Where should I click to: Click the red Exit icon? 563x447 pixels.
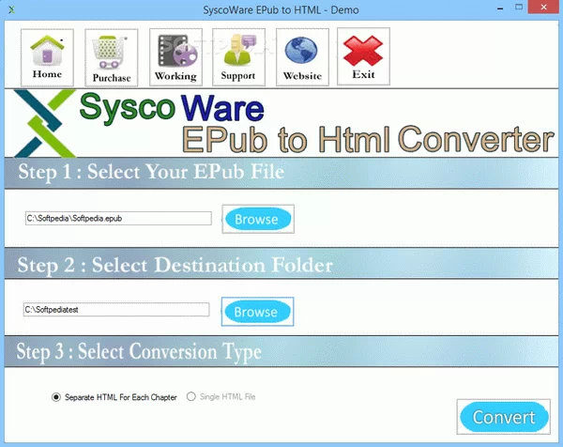(x=363, y=56)
